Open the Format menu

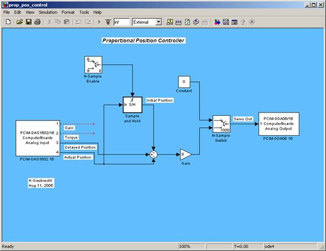pyautogui.click(x=68, y=12)
